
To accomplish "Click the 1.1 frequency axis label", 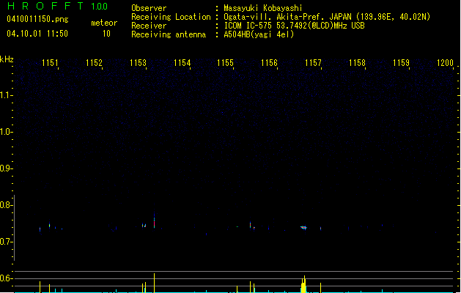I will [5, 95].
